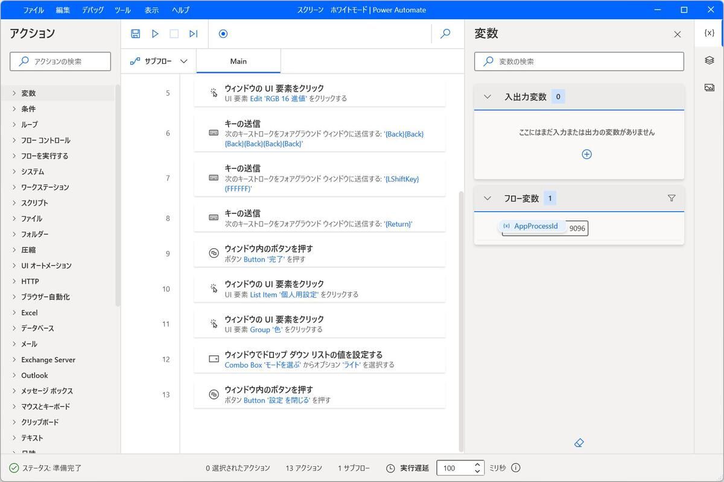724x482 pixels.
Task: Open the ヘルプ menu
Action: pos(180,10)
